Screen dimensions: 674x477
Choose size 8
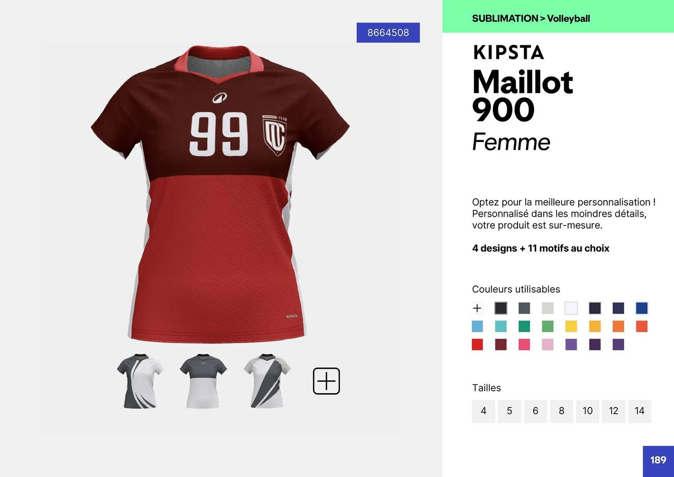point(561,411)
